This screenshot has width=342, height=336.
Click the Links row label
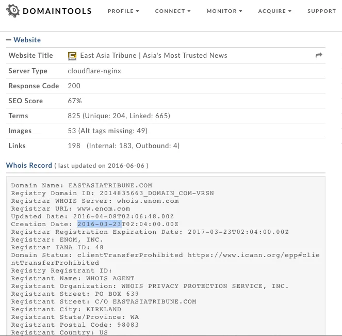[x=17, y=146]
